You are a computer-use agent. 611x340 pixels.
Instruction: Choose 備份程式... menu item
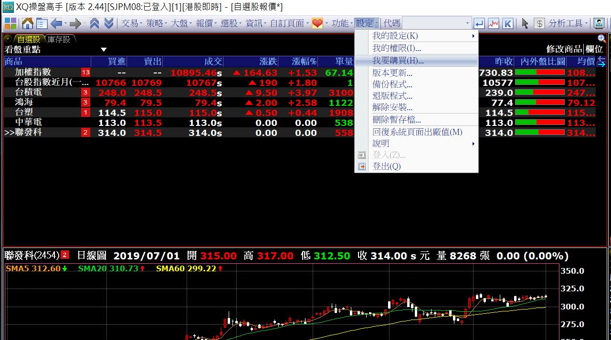(416, 84)
